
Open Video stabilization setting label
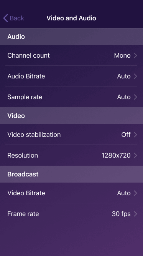point(34,135)
